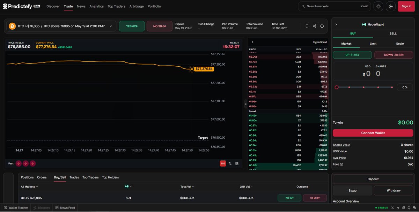Open the Top Holders tab
Screen dimensions: 419x212
tap(110, 177)
